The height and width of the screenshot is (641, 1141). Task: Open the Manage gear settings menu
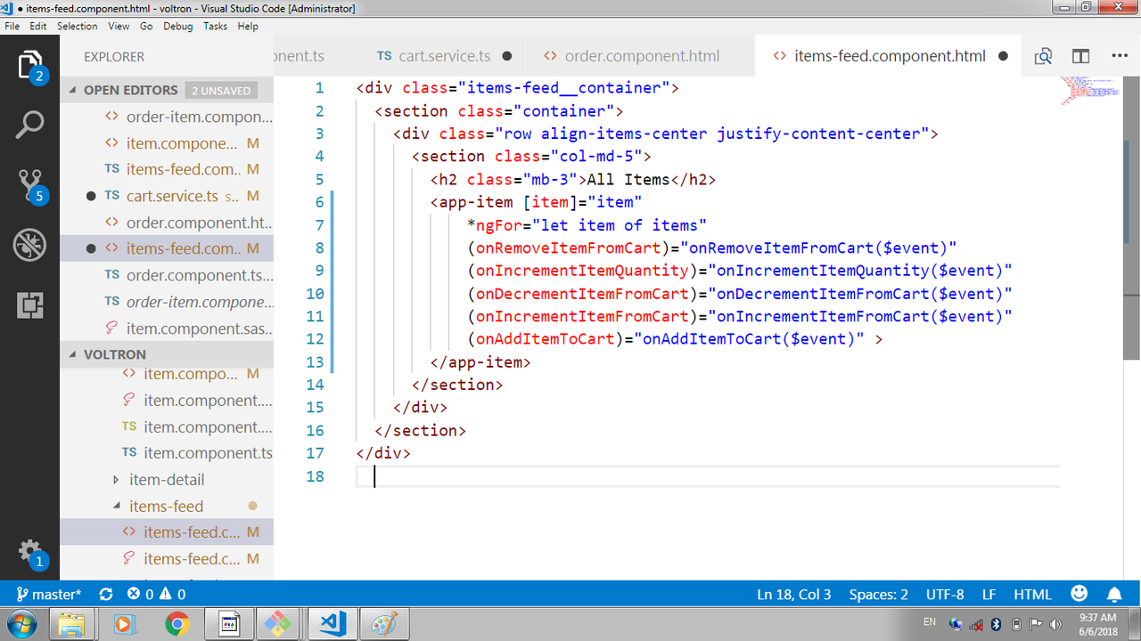pyautogui.click(x=29, y=552)
